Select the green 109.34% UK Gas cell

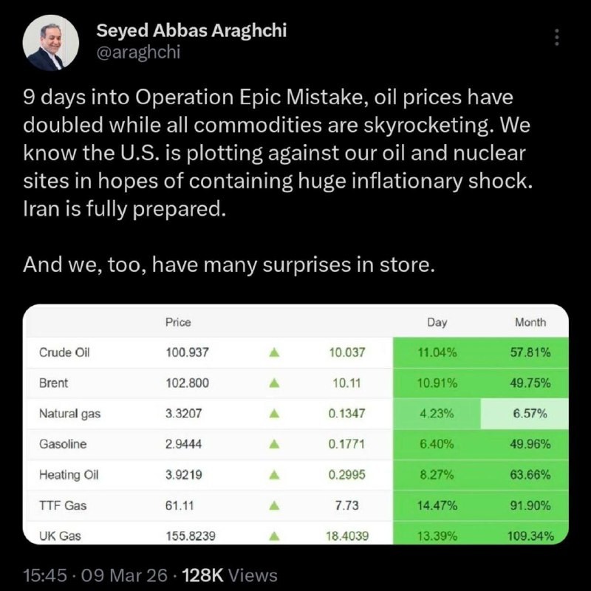[x=525, y=536]
